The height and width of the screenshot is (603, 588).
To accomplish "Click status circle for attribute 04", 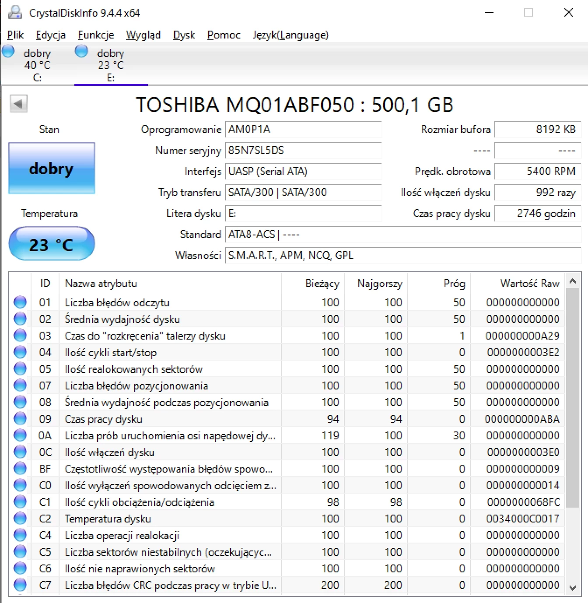I will 20,352.
